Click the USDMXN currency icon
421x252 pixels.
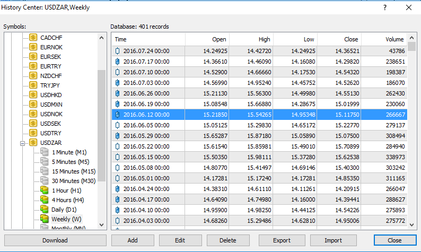33,104
